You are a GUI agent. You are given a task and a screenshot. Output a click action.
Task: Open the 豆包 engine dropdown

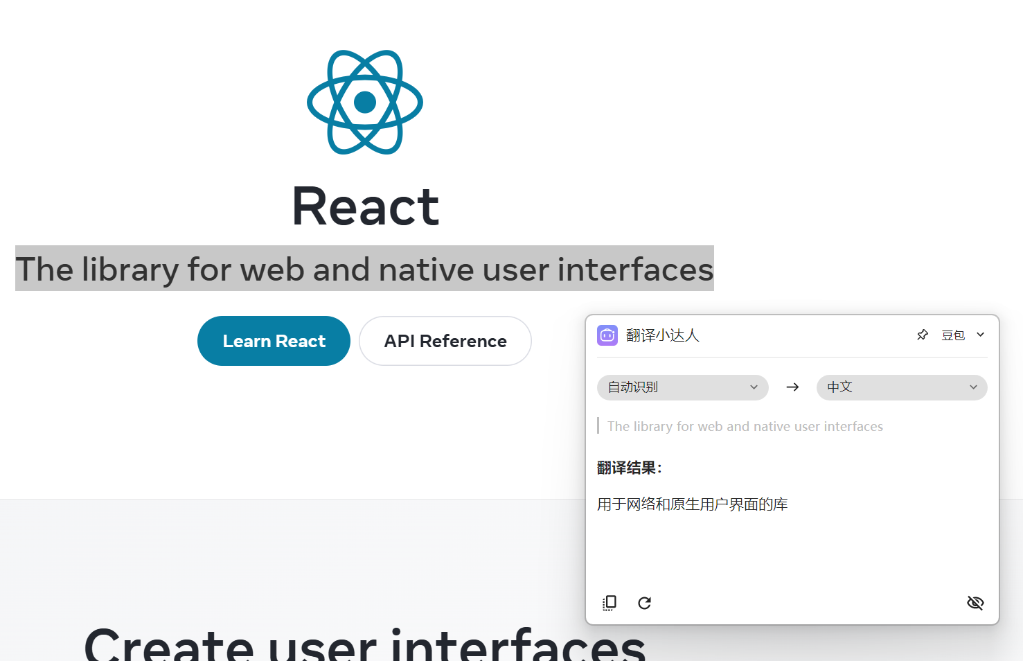[963, 335]
